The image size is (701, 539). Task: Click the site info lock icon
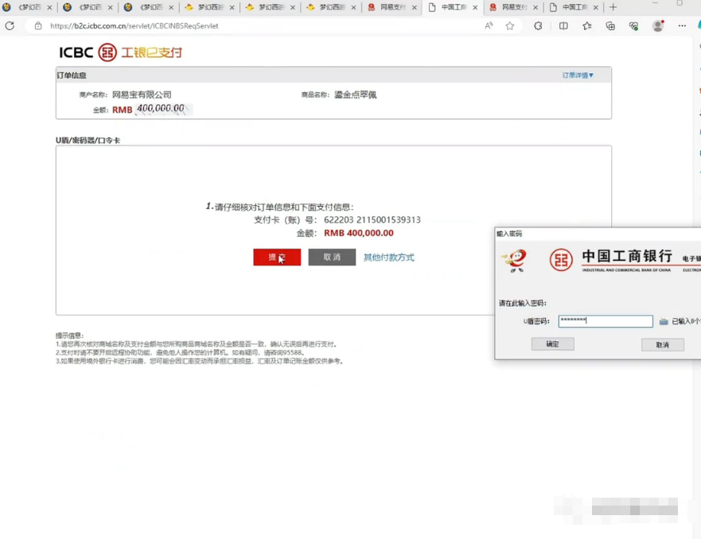(x=38, y=25)
